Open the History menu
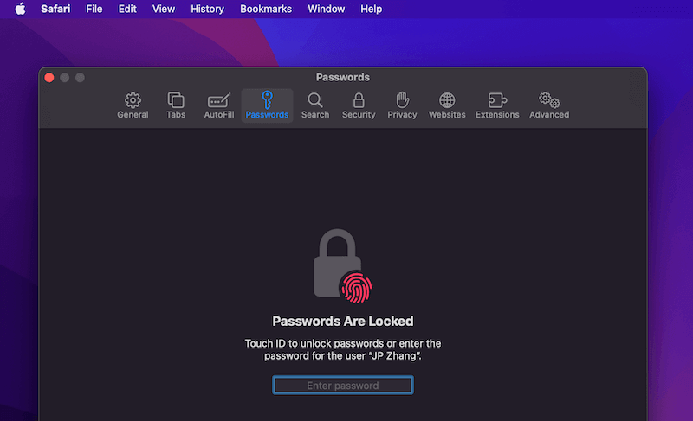This screenshot has height=421, width=693. (207, 9)
